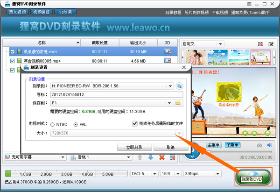Select the couple photo template thumbnail
The width and height of the screenshot is (280, 192).
pyautogui.click(x=196, y=57)
